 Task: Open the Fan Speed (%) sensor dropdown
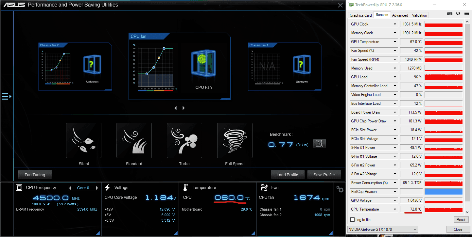[x=395, y=51]
